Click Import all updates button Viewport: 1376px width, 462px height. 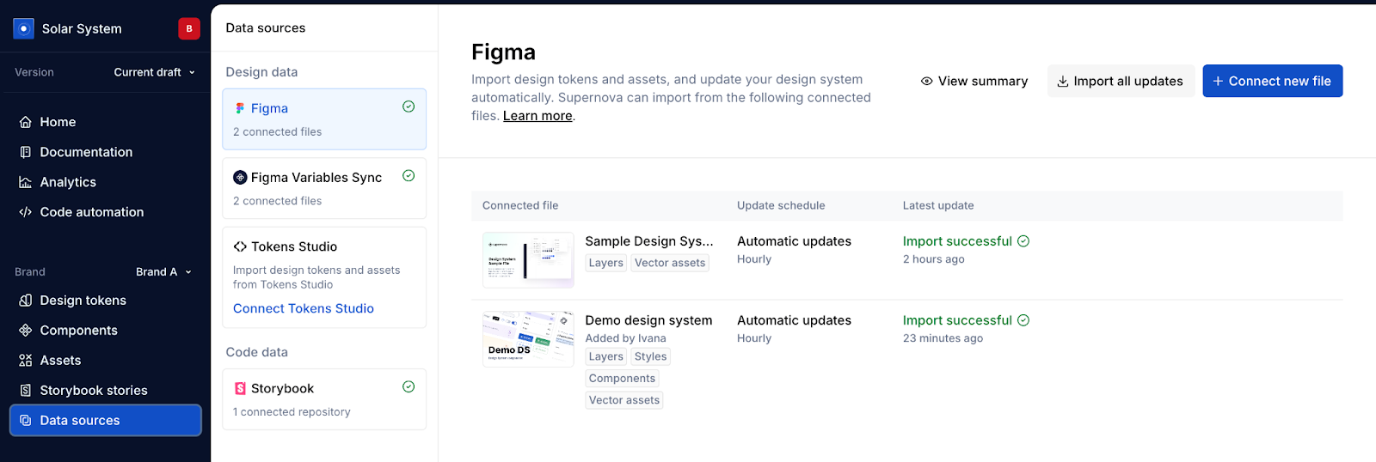1121,81
